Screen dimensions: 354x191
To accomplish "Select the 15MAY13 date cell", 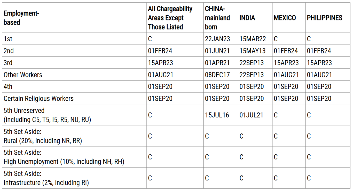I will 253,51.
